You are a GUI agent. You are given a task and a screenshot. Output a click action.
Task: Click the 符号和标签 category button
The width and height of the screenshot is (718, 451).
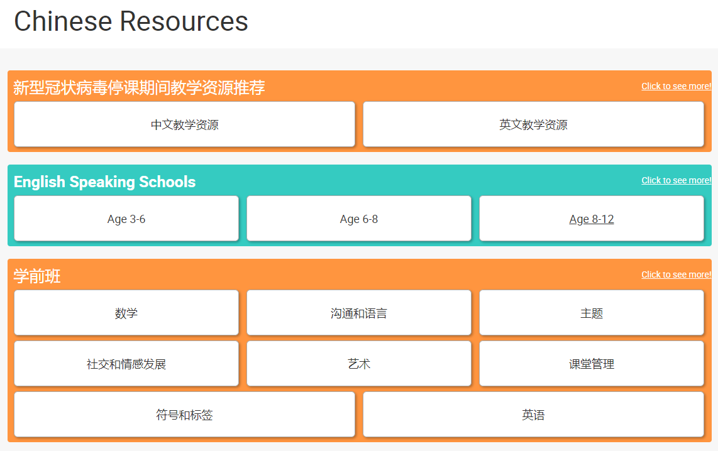[185, 415]
